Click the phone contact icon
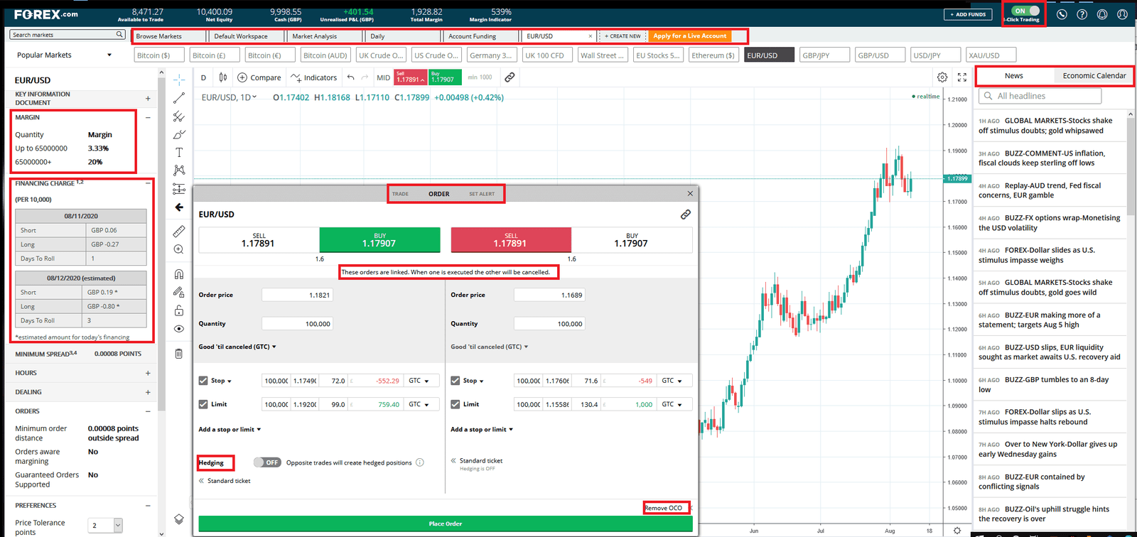 pyautogui.click(x=1062, y=14)
